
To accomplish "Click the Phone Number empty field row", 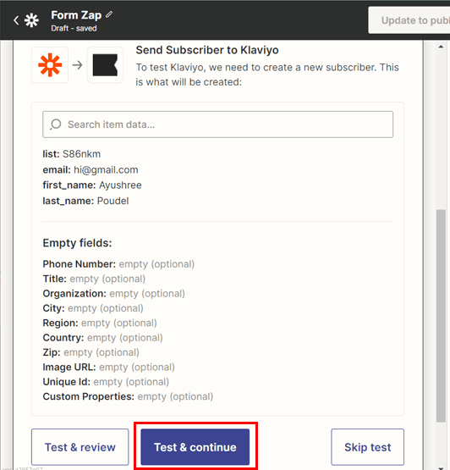I will click(x=118, y=264).
